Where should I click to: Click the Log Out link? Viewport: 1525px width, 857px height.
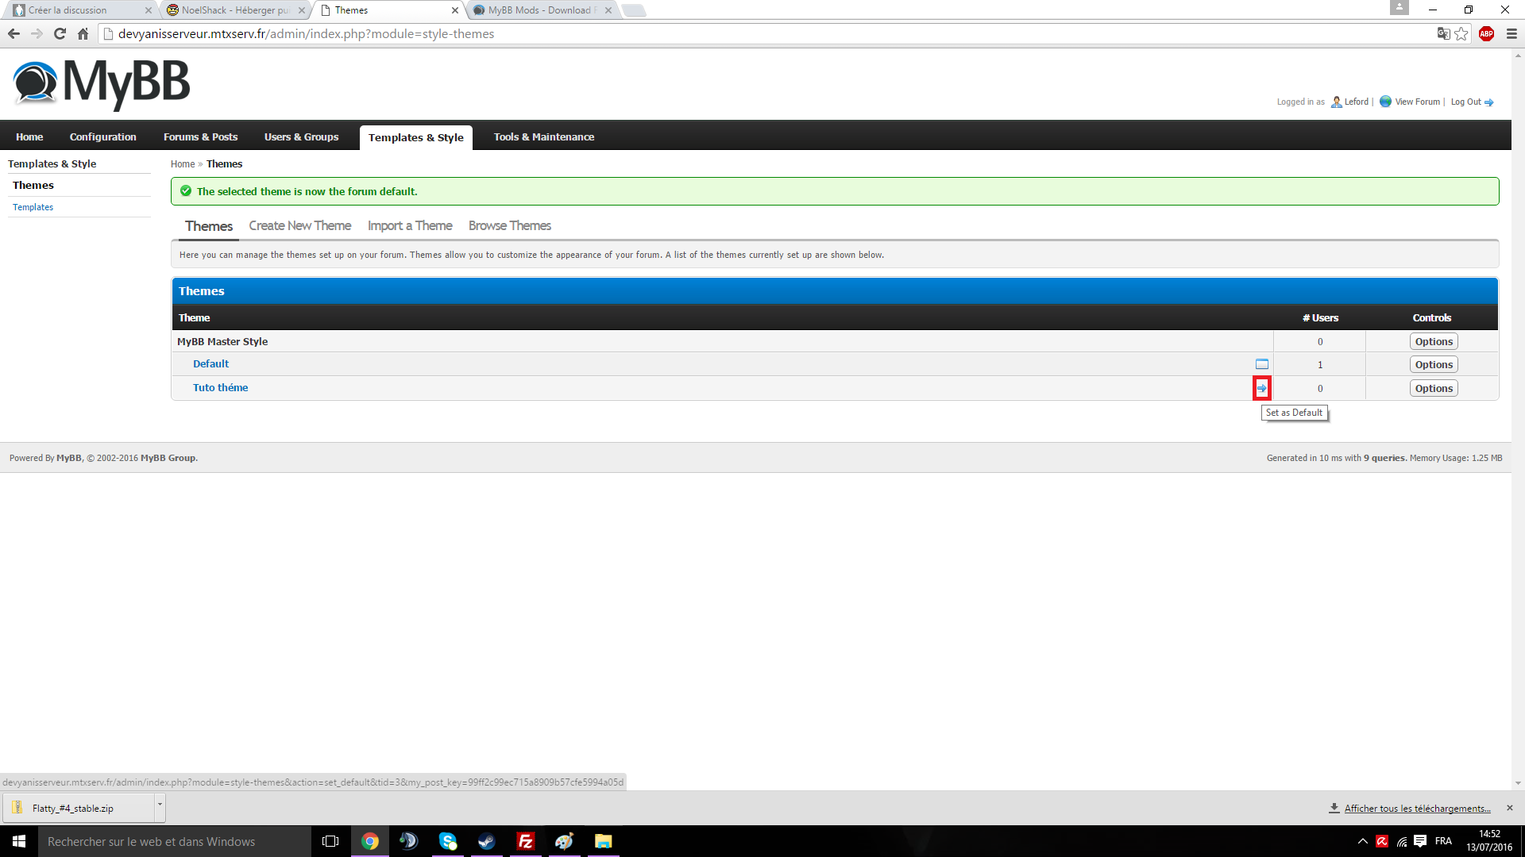coord(1465,102)
